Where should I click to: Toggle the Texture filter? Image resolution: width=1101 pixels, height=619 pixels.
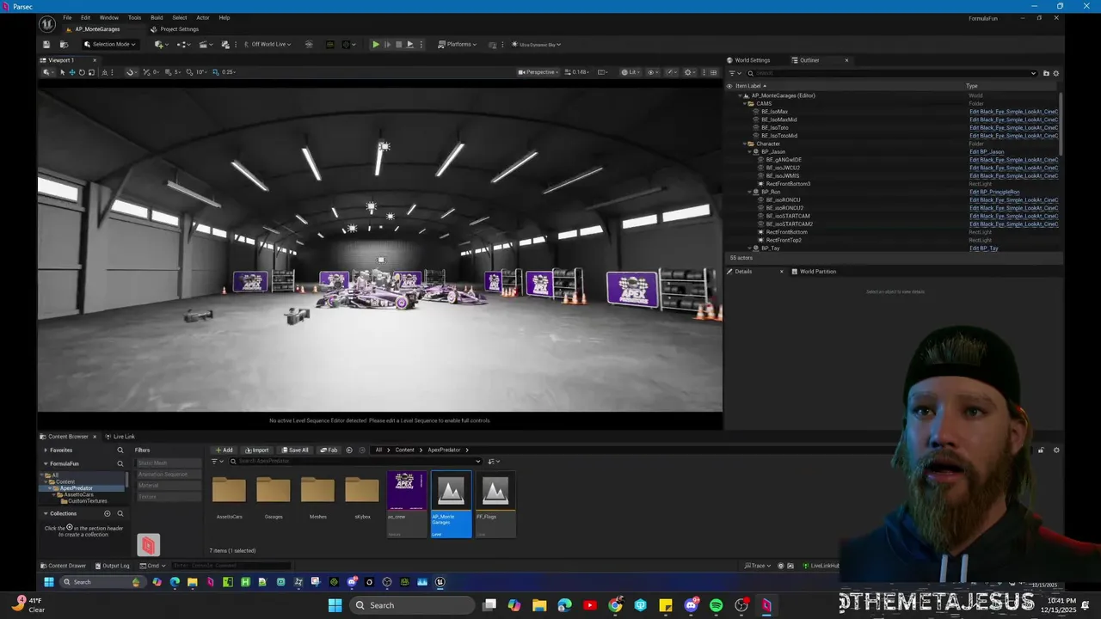[169, 497]
